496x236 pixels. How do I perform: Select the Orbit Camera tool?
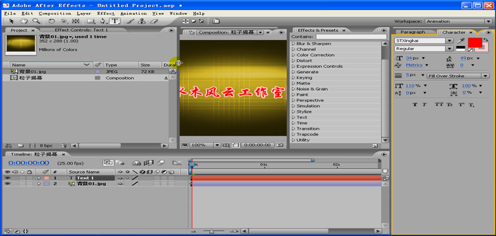point(64,21)
